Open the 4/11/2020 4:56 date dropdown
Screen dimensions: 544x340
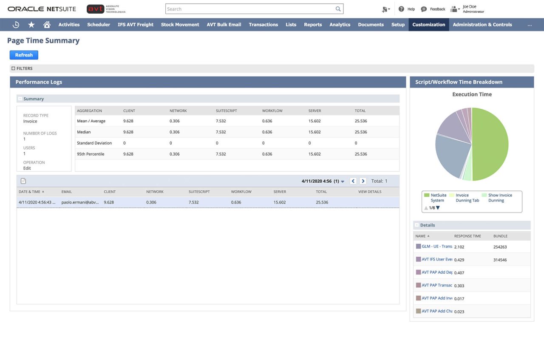click(343, 181)
